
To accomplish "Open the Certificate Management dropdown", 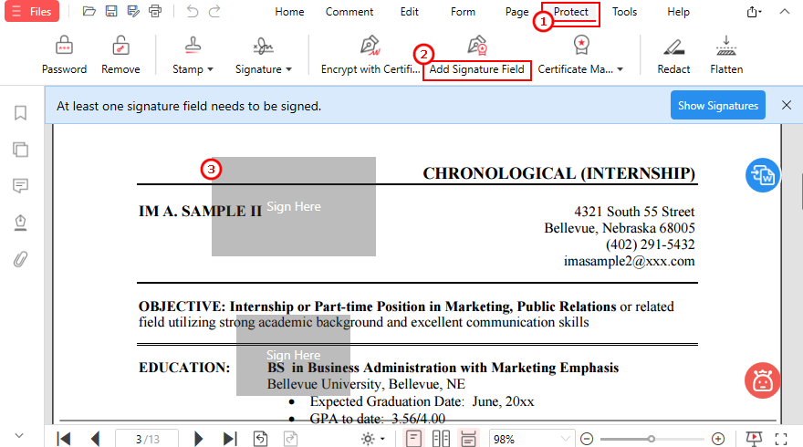I will coord(580,56).
